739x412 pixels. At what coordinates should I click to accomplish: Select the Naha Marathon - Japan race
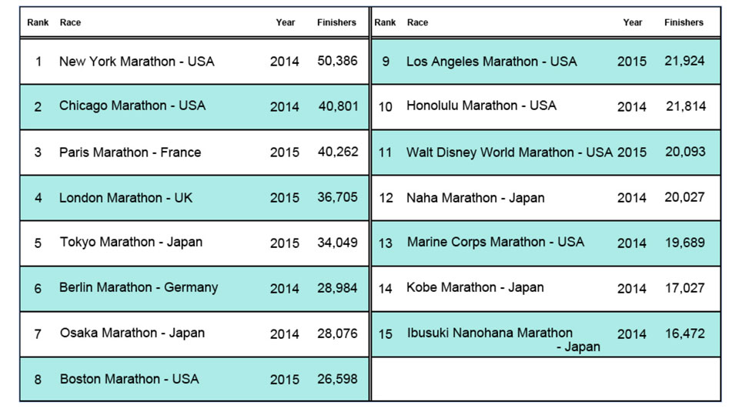(476, 198)
